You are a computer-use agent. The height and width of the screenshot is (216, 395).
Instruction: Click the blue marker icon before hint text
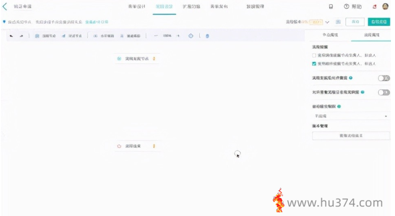click(4, 22)
